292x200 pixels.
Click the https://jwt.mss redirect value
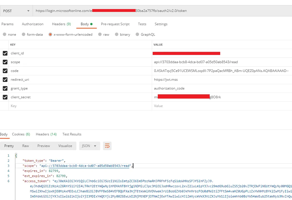(x=166, y=80)
